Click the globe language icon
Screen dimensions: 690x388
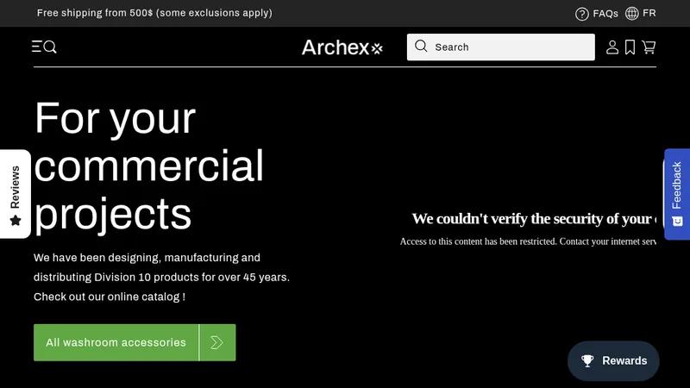632,14
